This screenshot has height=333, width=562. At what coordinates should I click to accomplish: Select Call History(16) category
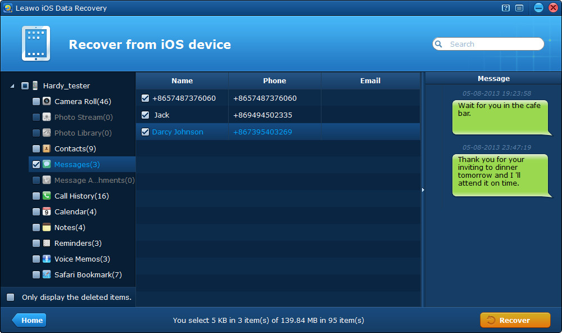click(81, 196)
